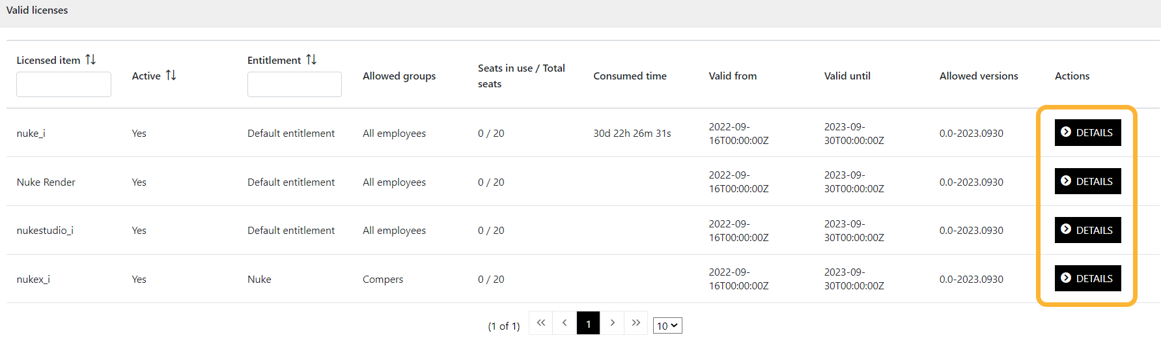This screenshot has width=1161, height=346.
Task: Go to the first page of results
Action: click(540, 323)
